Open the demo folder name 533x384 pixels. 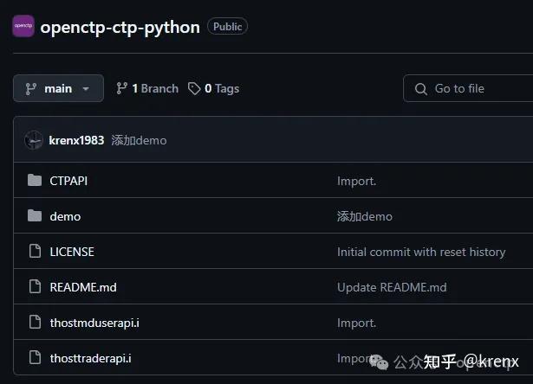(65, 216)
